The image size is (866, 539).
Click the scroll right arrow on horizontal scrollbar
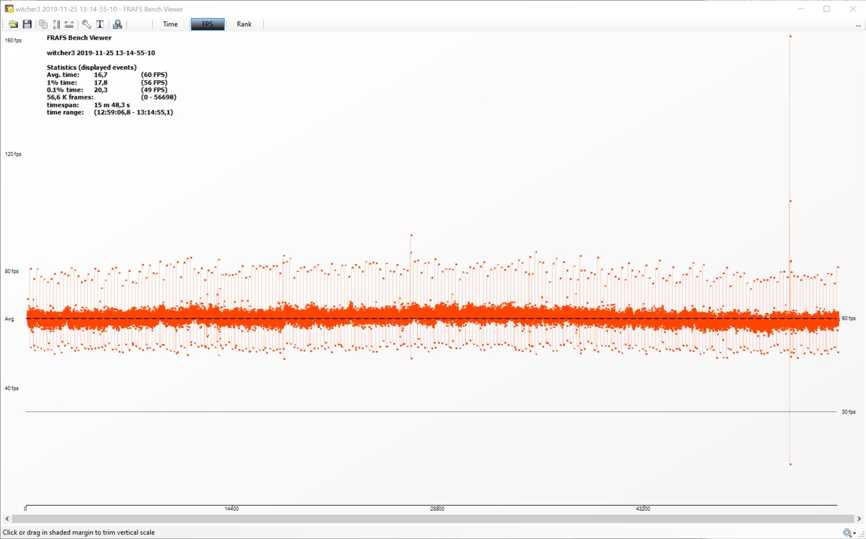pos(859,519)
